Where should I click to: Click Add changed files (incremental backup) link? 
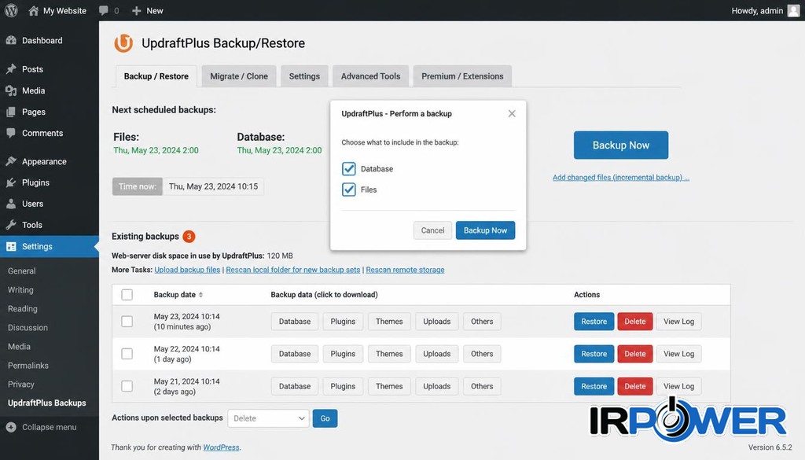click(621, 178)
